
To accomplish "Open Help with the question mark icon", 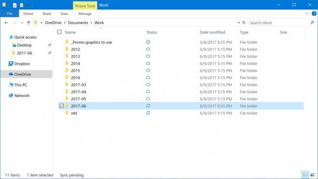I will (x=314, y=13).
